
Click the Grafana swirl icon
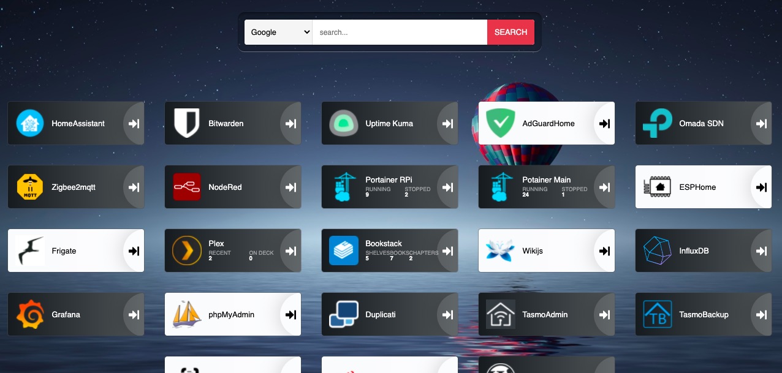(x=30, y=314)
